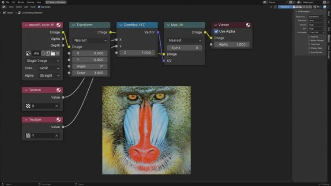Collapse the Map UV node
The image size is (331, 186).
click(x=168, y=25)
